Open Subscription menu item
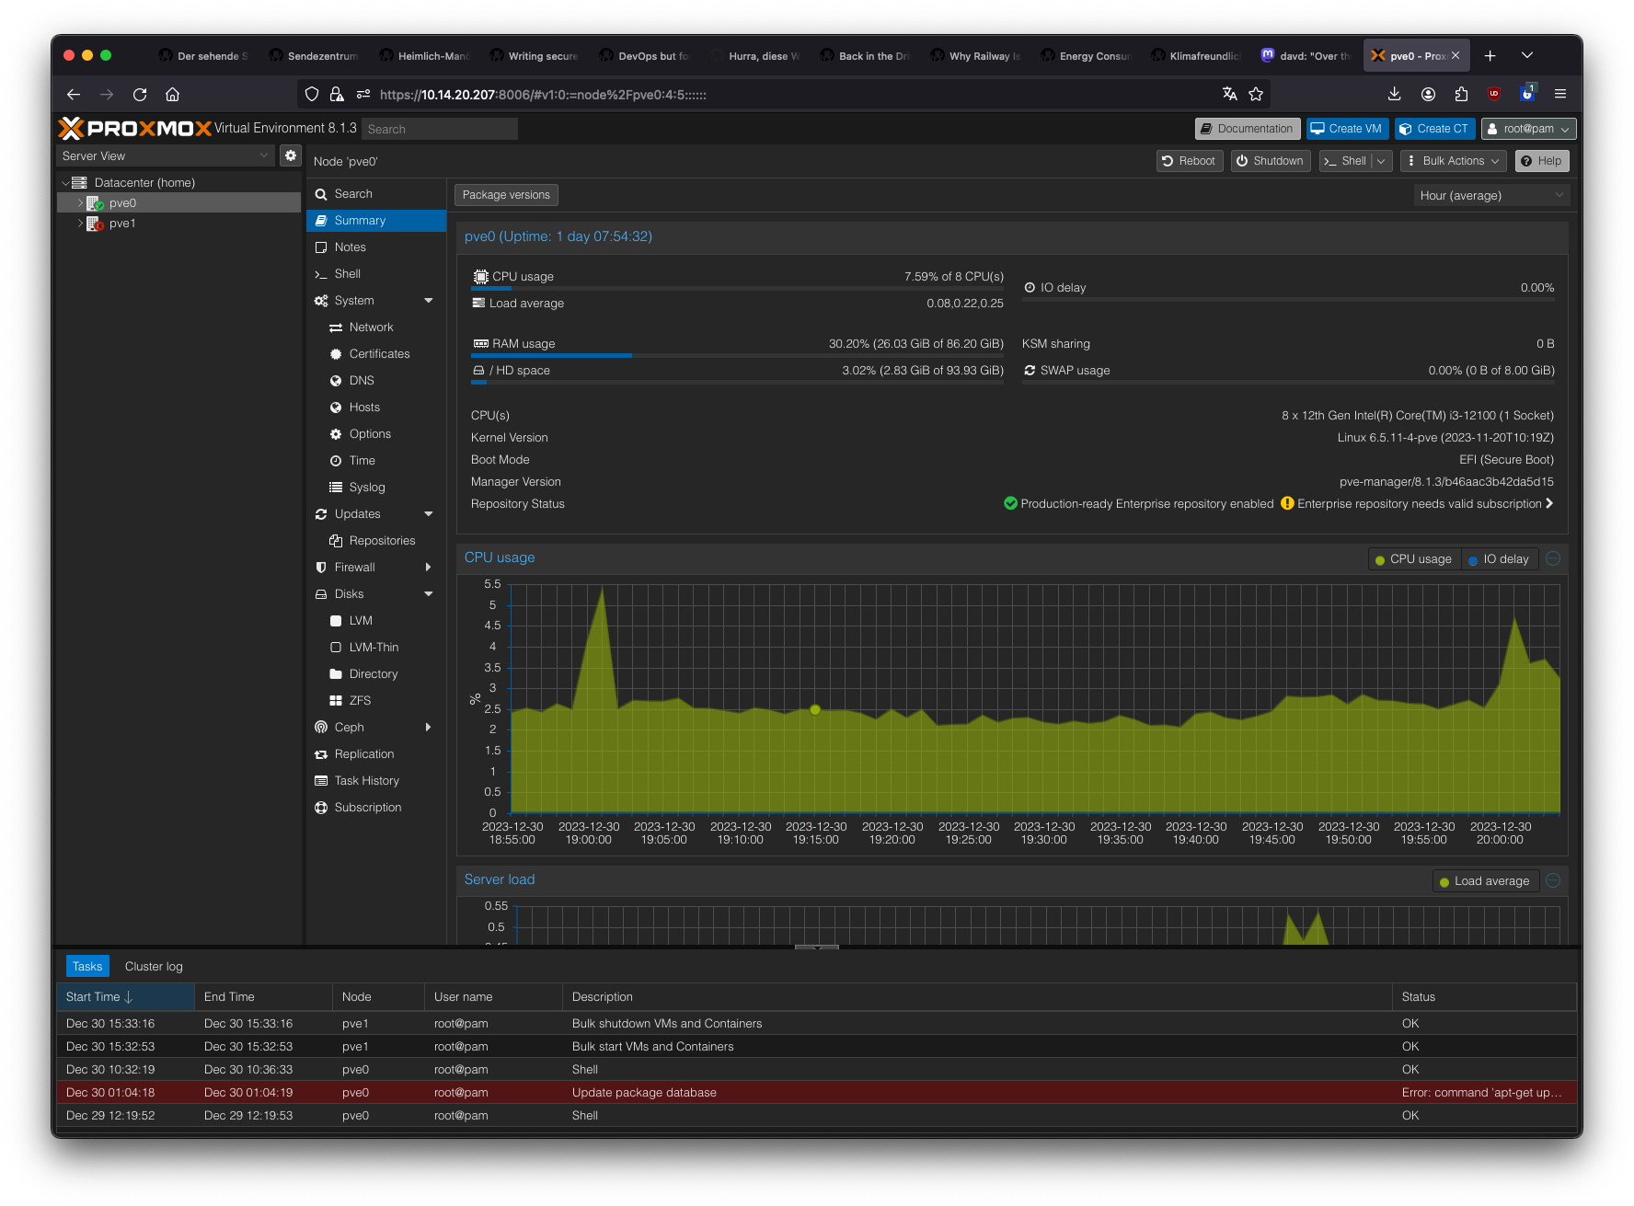 click(x=376, y=807)
